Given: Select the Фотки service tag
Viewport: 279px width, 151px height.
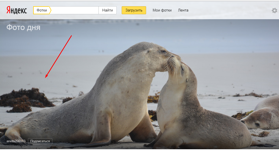Looking at the screenshot, I should pos(42,10).
